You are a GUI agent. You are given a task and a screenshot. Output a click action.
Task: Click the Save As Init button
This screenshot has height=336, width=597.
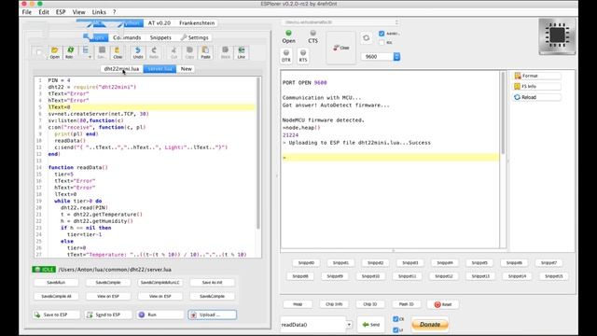(x=212, y=282)
